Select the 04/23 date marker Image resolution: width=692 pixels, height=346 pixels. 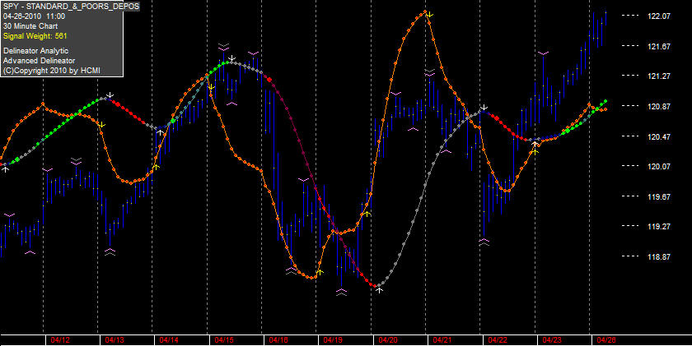pyautogui.click(x=552, y=340)
